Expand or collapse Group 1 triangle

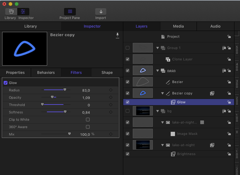(158, 48)
